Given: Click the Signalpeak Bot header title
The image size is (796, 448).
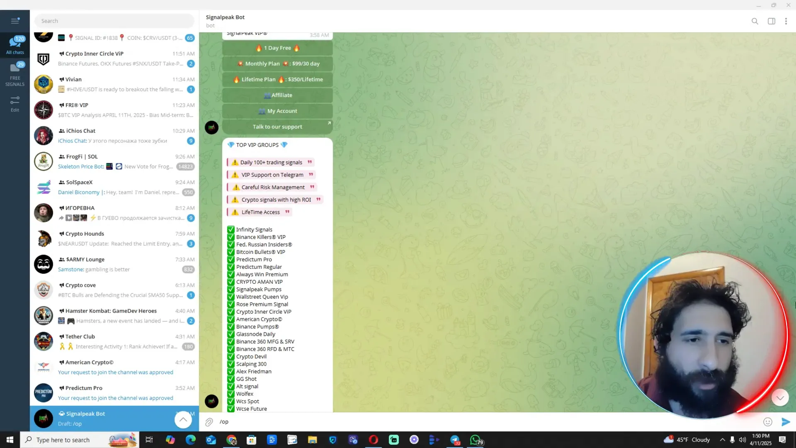Looking at the screenshot, I should pyautogui.click(x=225, y=17).
